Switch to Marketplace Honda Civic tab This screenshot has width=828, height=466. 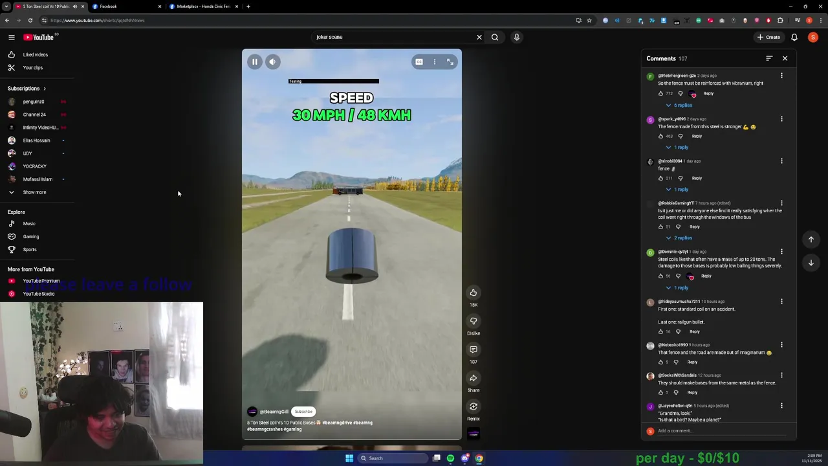(x=203, y=6)
